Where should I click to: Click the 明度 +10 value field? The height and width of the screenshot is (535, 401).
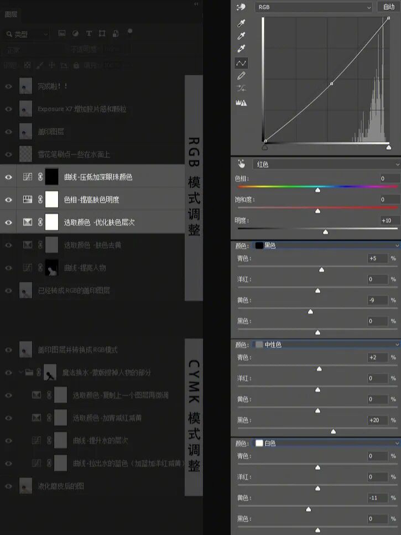(390, 220)
